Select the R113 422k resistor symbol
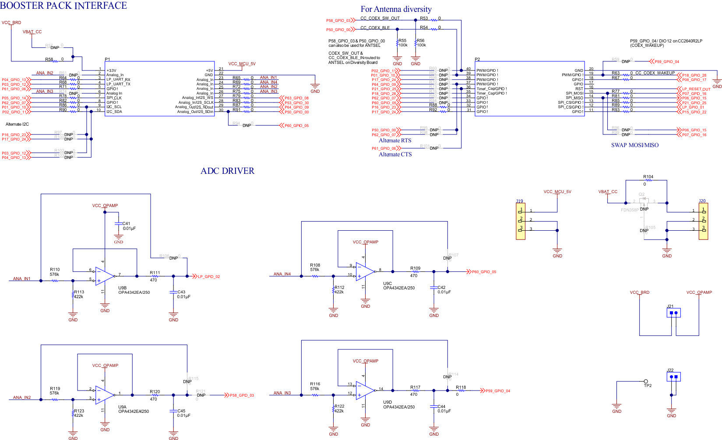 pos(73,295)
